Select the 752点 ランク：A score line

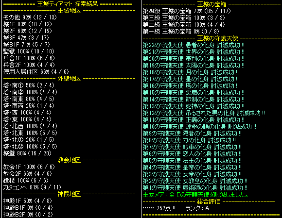click(176, 208)
